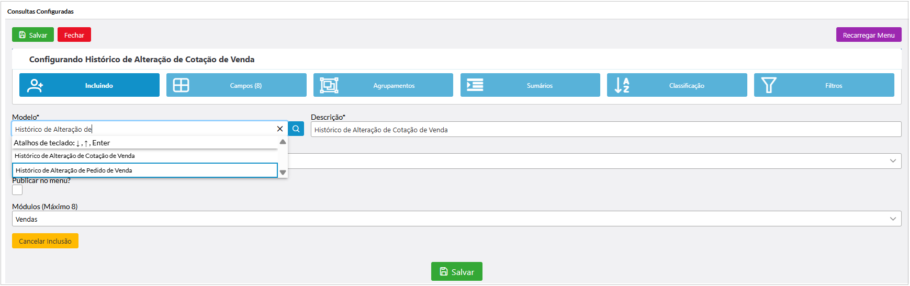910x286 pixels.
Task: Click into the Descrição text field
Action: click(x=605, y=130)
